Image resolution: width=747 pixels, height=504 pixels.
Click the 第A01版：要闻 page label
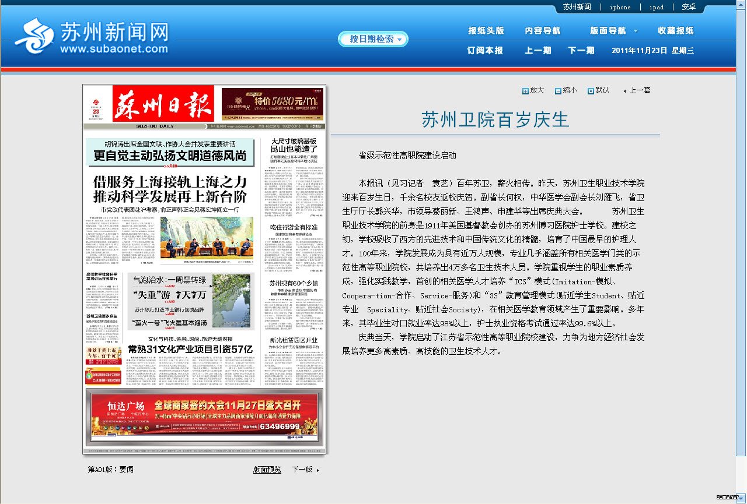[x=110, y=470]
